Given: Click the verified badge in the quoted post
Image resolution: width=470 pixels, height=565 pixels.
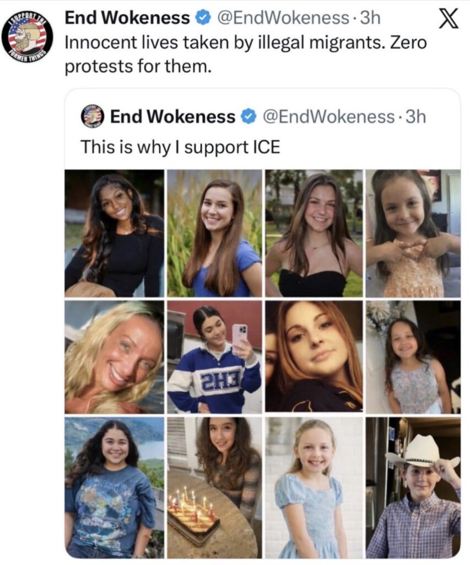Looking at the screenshot, I should click(248, 117).
